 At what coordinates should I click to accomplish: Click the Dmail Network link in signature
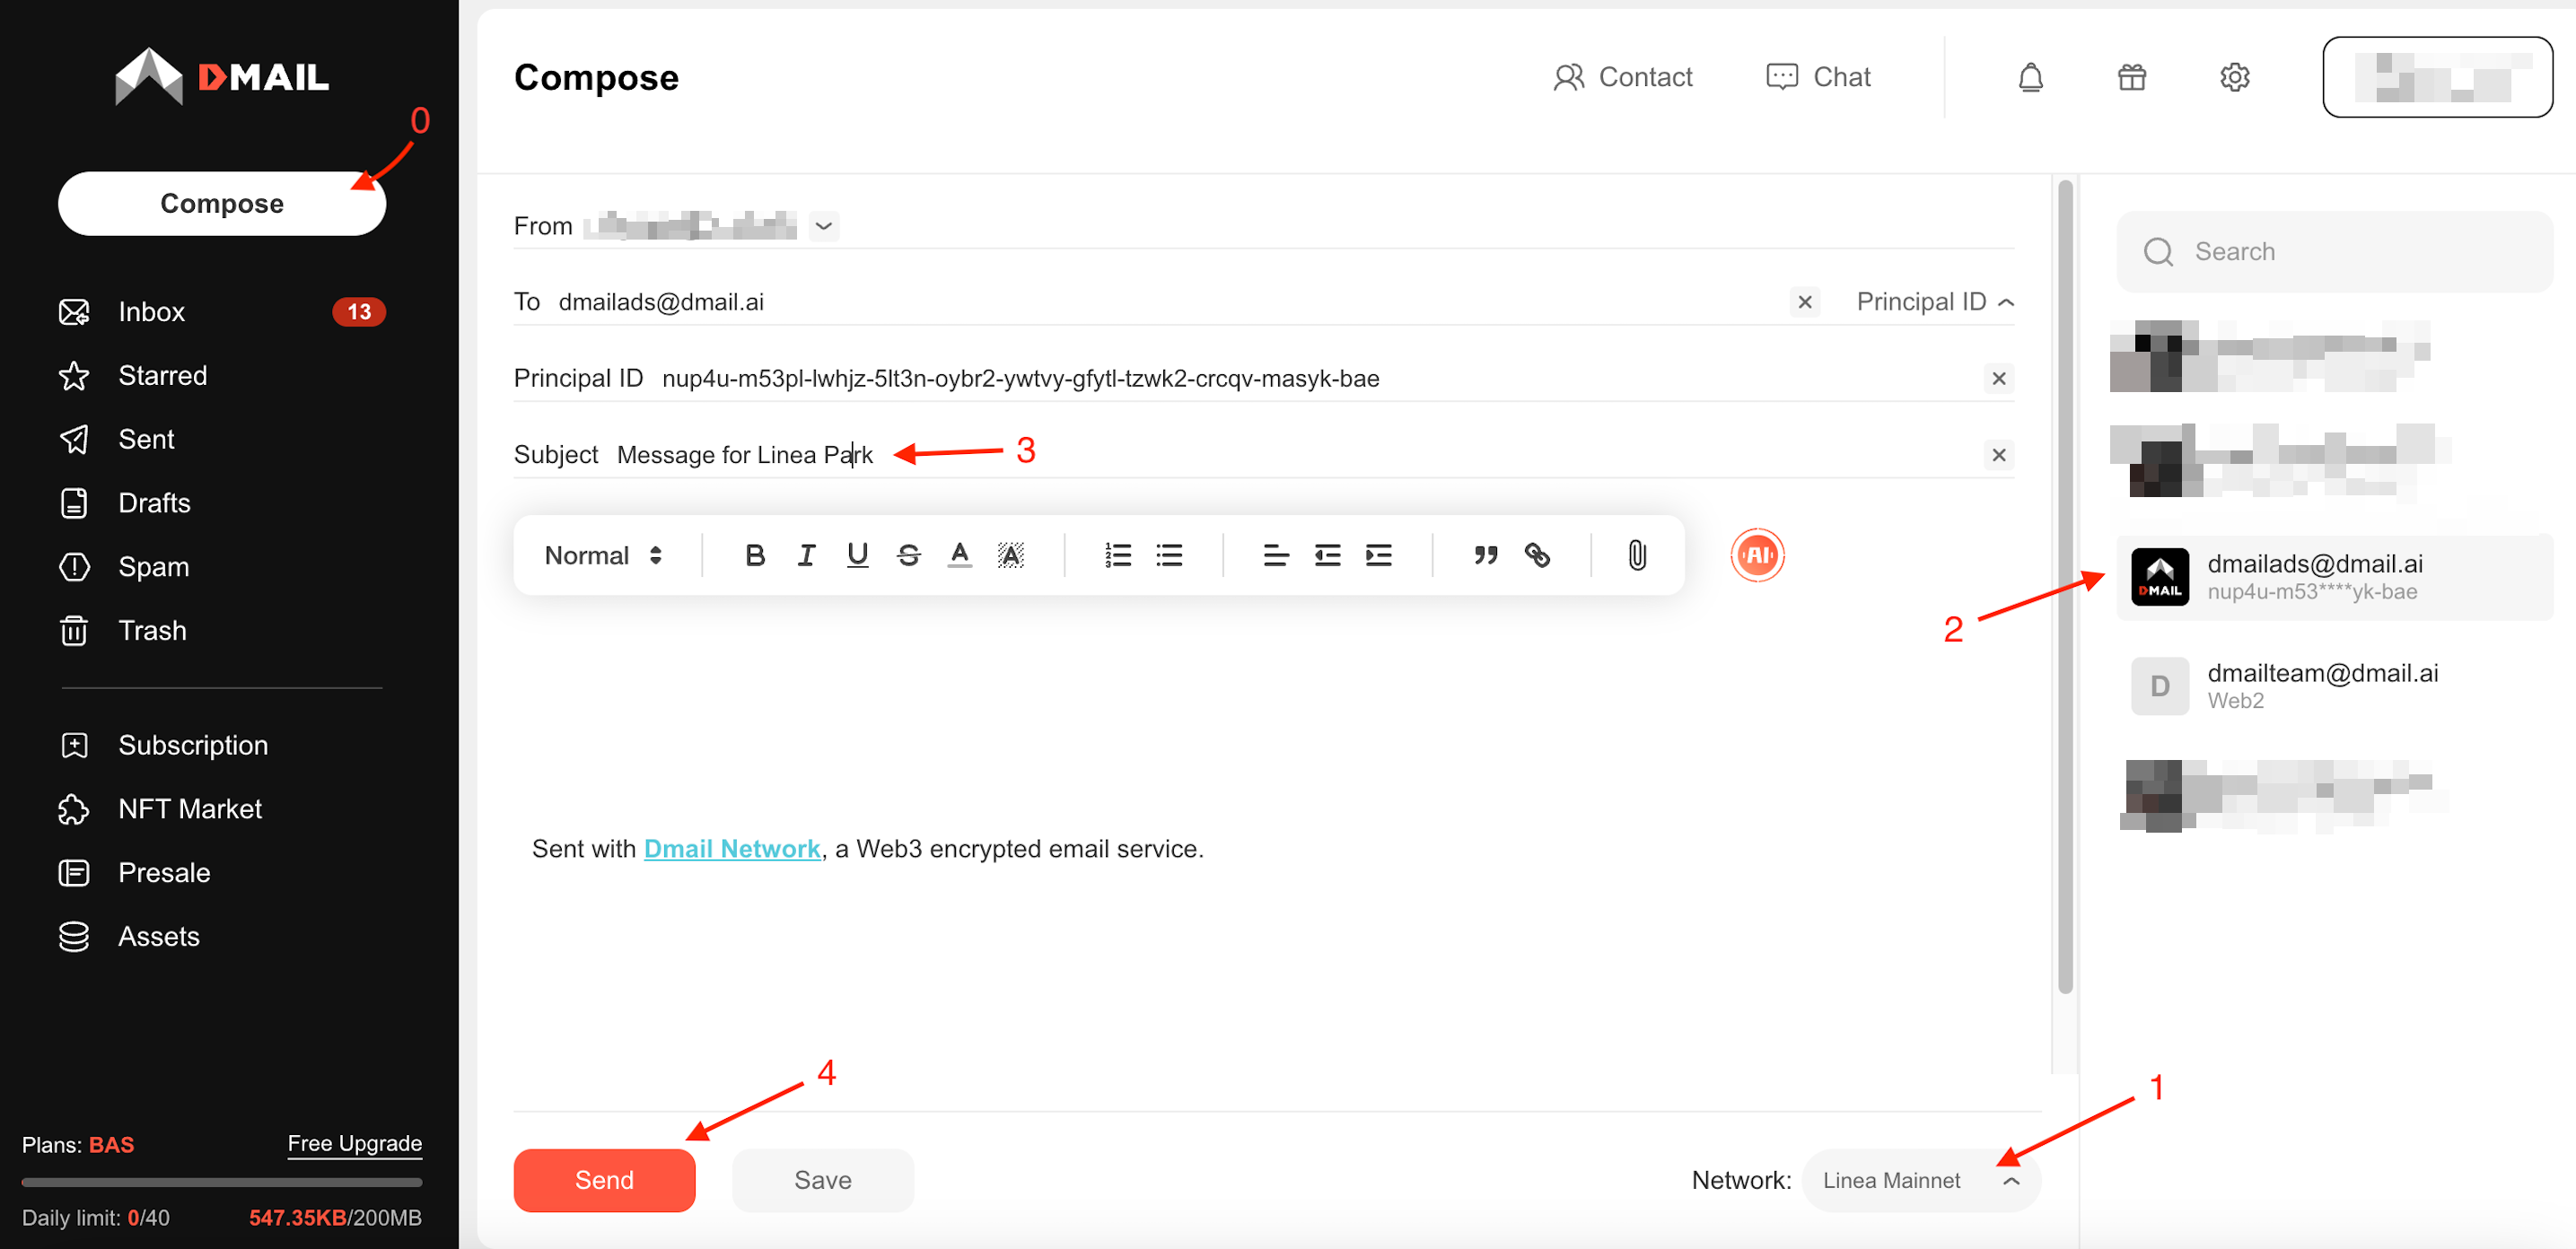[732, 848]
